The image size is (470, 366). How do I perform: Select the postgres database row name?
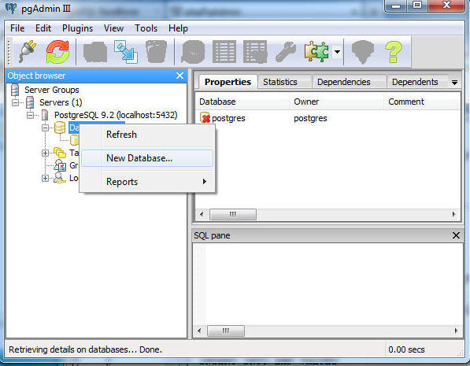coord(228,118)
